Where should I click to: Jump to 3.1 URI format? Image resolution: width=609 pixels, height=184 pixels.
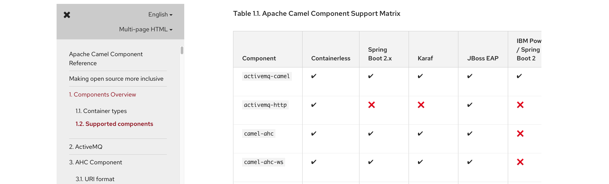click(x=95, y=179)
